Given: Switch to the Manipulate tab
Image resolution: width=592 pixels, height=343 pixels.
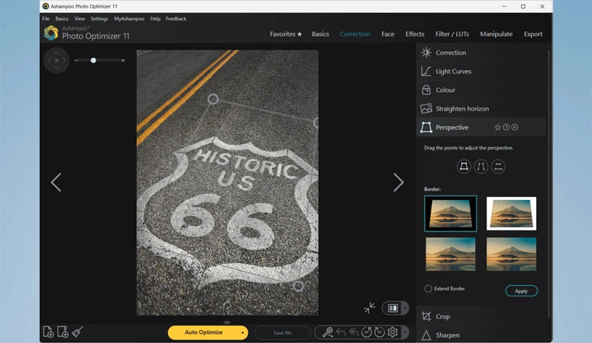Looking at the screenshot, I should pyautogui.click(x=496, y=34).
